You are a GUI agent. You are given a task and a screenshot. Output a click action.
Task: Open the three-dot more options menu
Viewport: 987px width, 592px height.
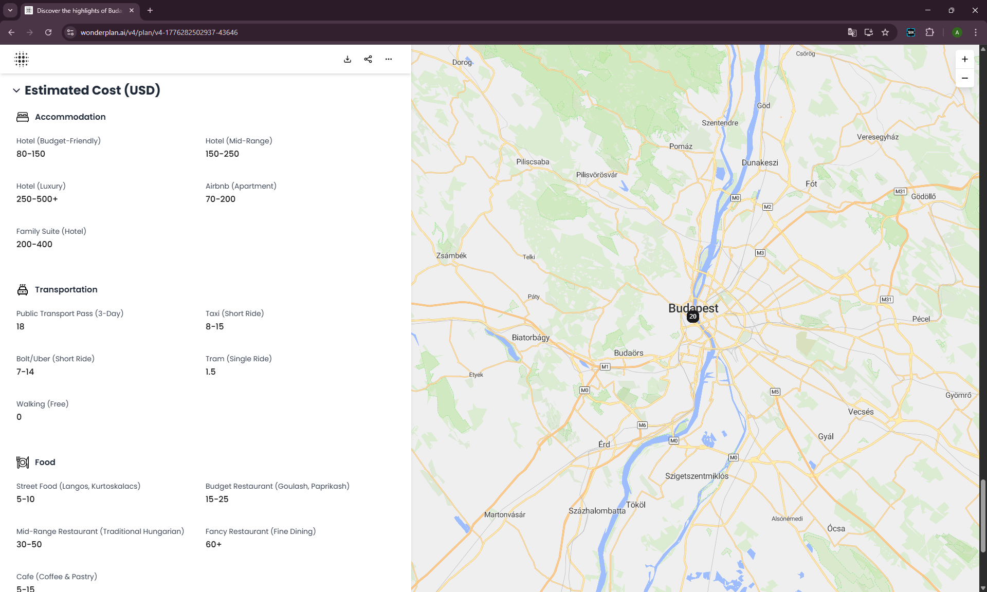[x=389, y=59]
